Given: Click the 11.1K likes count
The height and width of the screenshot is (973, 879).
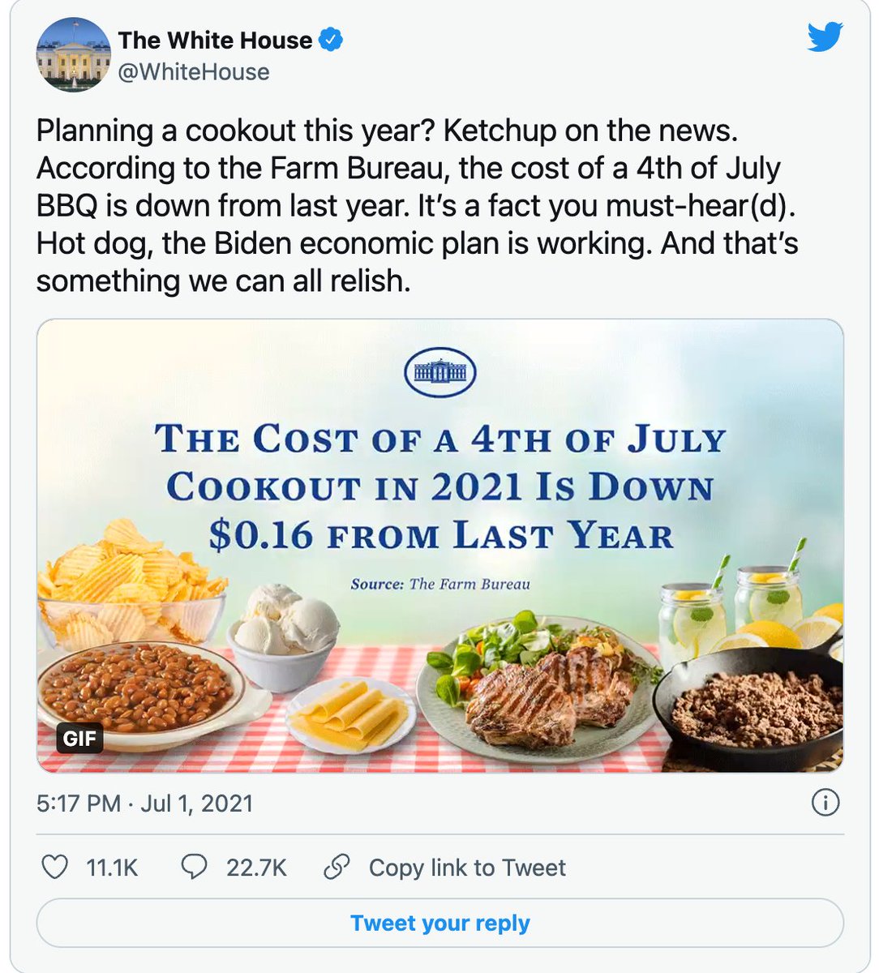Looking at the screenshot, I should pos(112,868).
